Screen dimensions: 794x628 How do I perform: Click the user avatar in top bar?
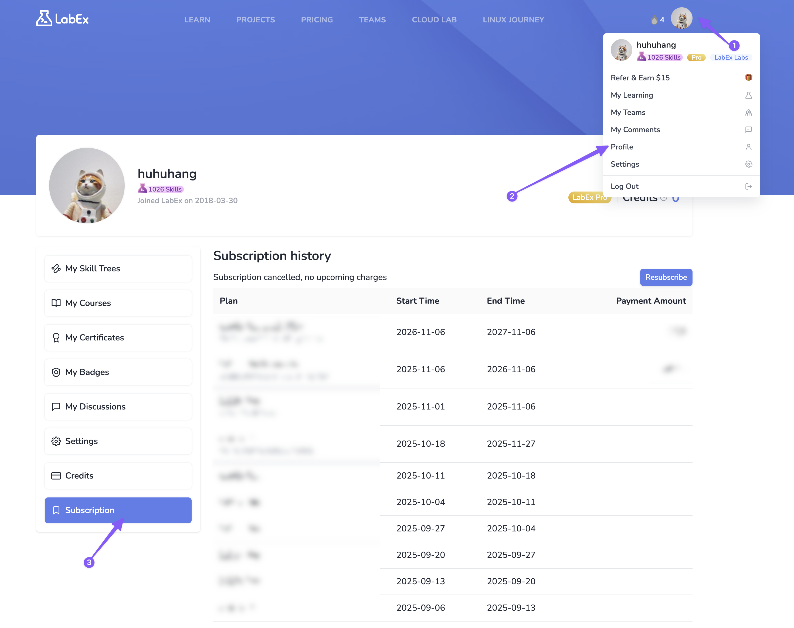click(x=681, y=18)
